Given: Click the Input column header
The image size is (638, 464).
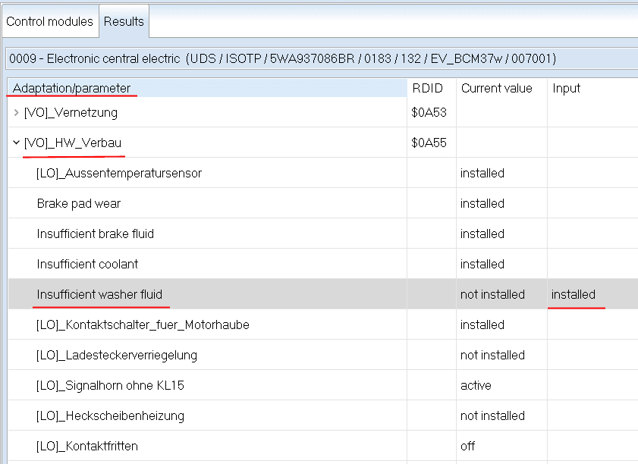Looking at the screenshot, I should click(x=566, y=88).
